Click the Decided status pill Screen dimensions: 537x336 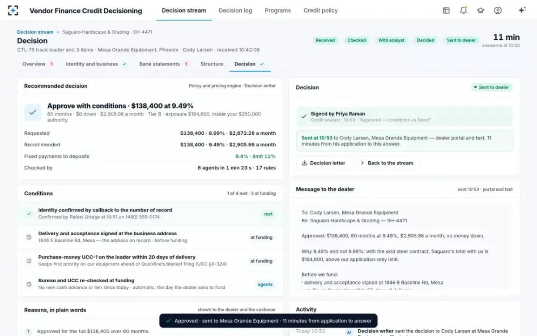tap(426, 40)
